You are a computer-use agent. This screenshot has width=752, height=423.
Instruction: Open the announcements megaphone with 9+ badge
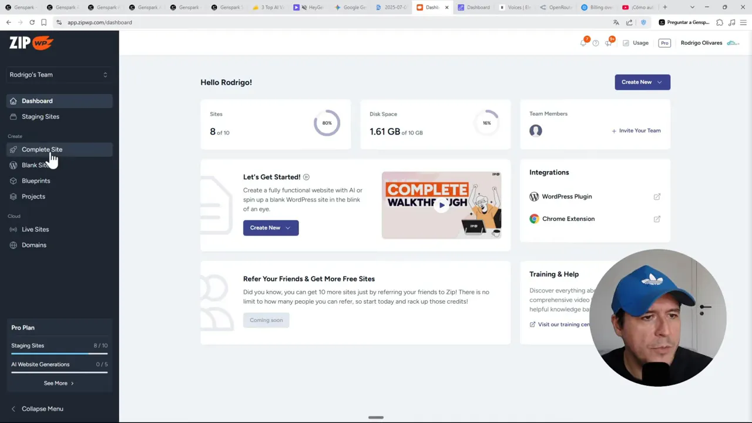point(608,43)
